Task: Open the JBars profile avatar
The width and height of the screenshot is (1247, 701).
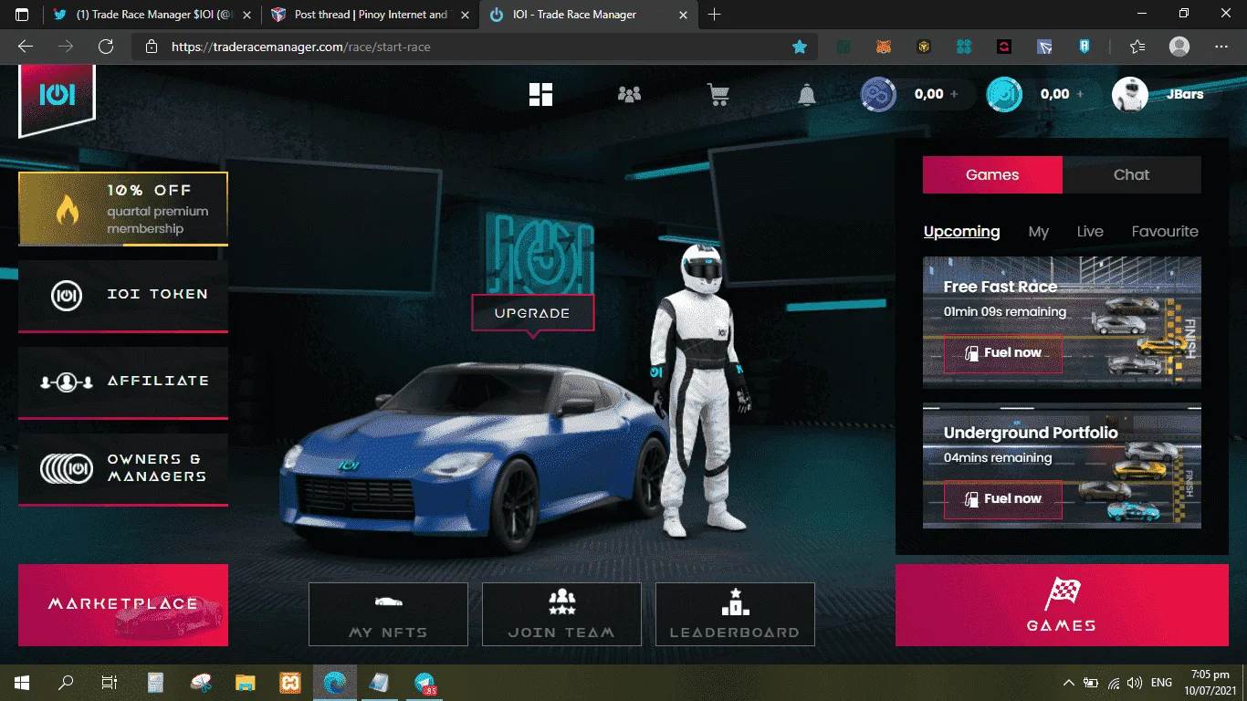Action: tap(1129, 94)
